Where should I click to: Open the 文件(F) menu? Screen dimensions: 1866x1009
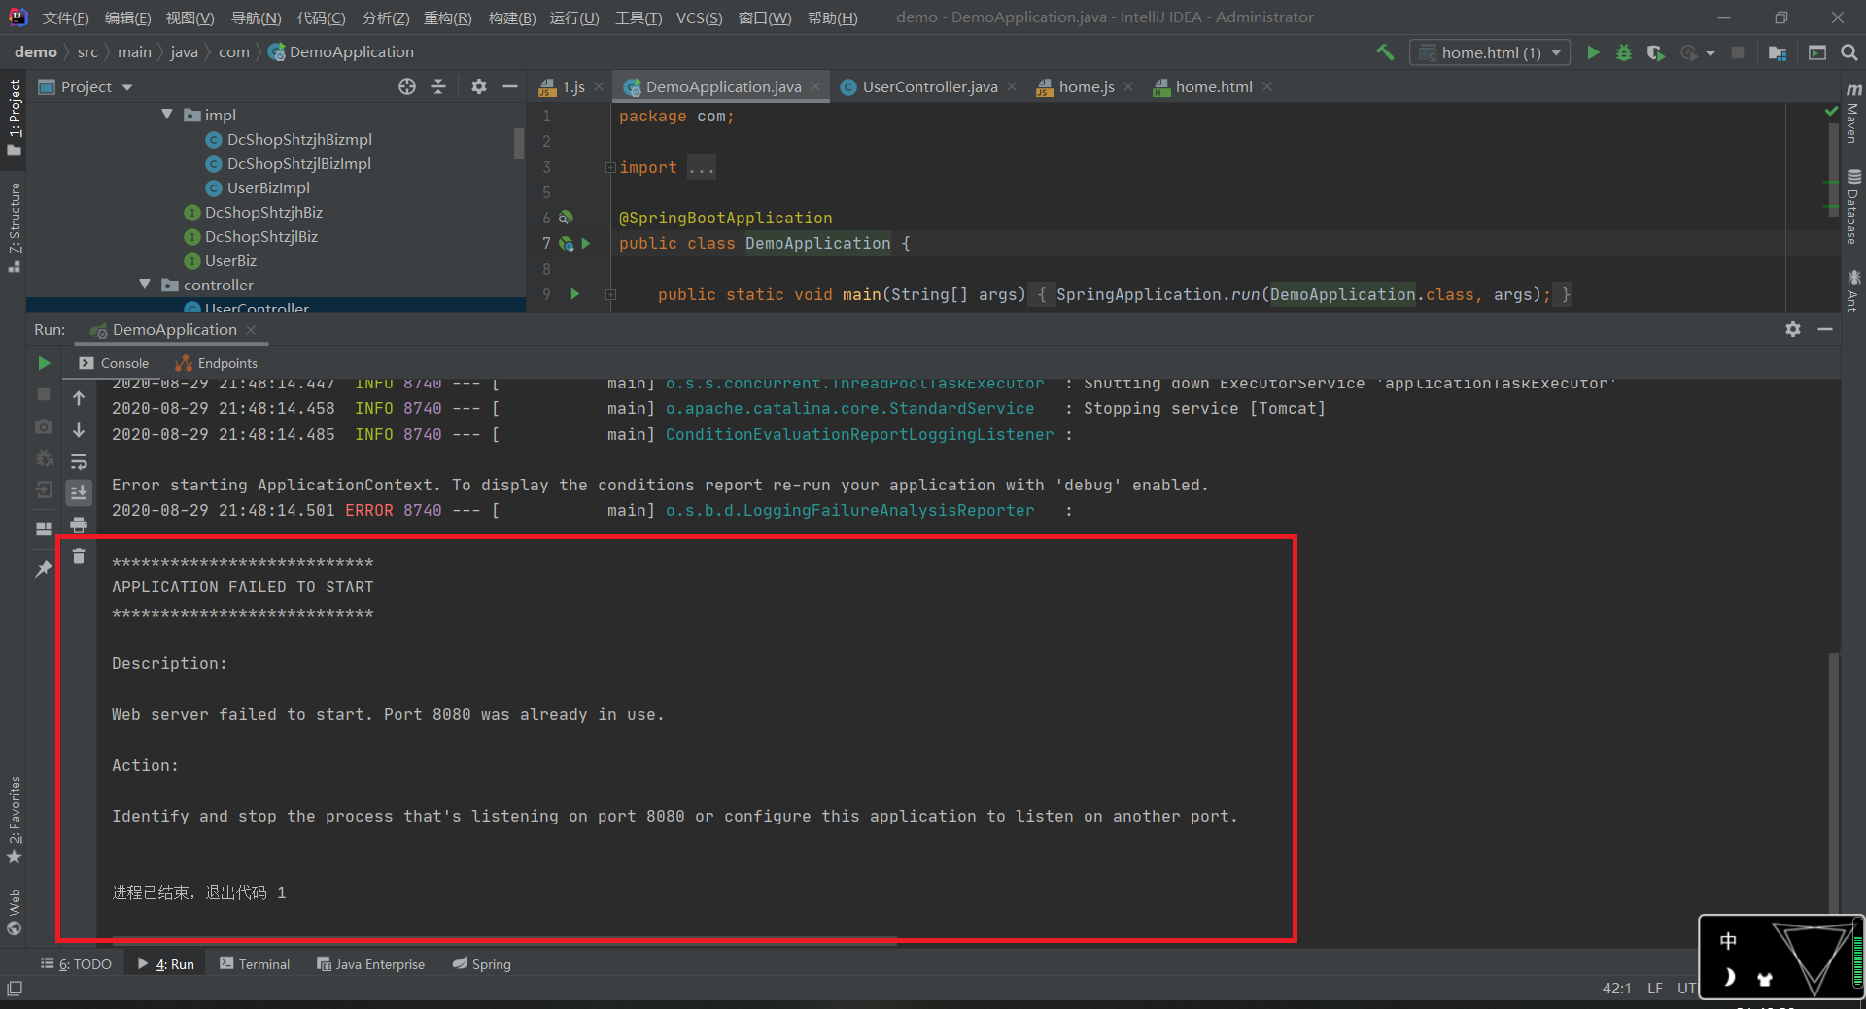[65, 17]
